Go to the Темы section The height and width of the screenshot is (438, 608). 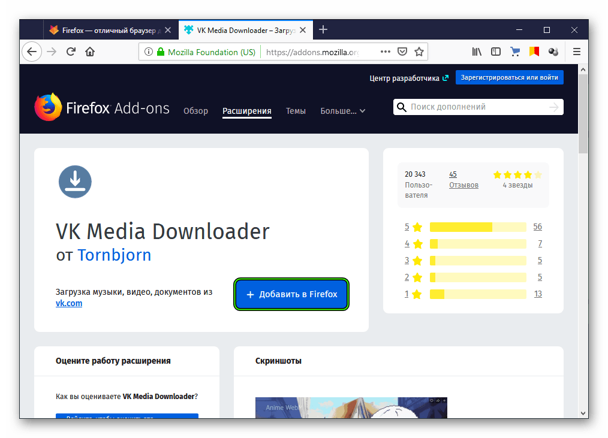click(296, 111)
